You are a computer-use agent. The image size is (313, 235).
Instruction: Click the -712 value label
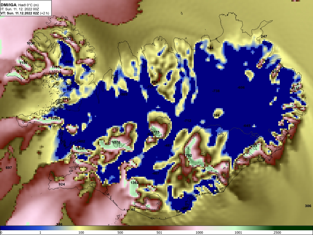(x=187, y=121)
